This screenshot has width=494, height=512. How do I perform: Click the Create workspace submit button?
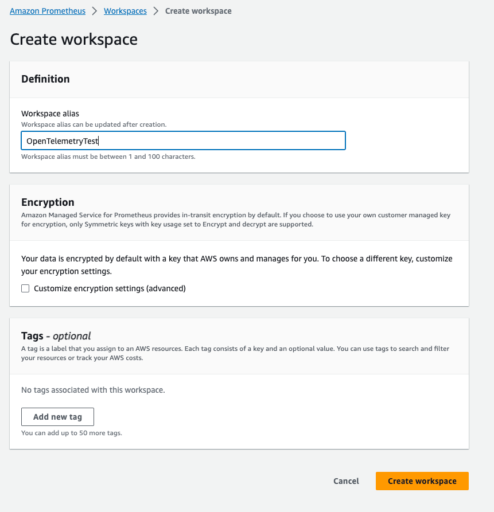click(x=422, y=481)
